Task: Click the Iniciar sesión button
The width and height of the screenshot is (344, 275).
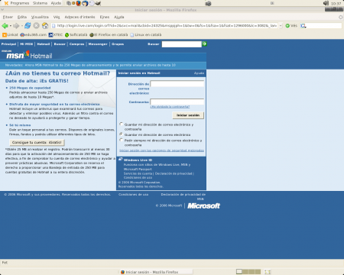Action: (x=188, y=115)
